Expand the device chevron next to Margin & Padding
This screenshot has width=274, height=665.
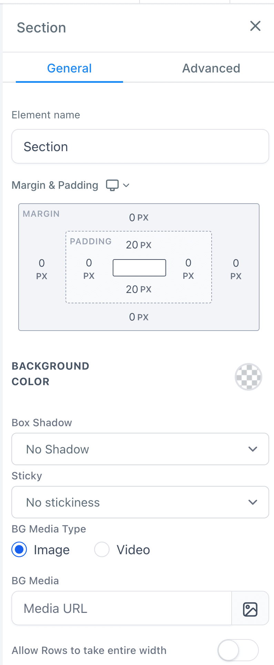pos(126,185)
